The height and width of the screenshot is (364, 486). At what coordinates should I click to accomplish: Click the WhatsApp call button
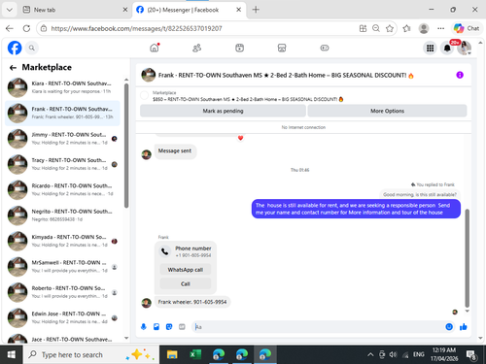[x=186, y=270]
